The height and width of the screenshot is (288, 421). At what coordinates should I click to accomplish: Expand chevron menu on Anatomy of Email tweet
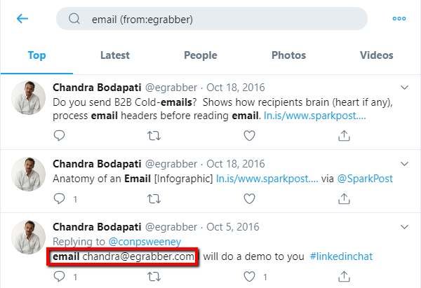pyautogui.click(x=404, y=164)
